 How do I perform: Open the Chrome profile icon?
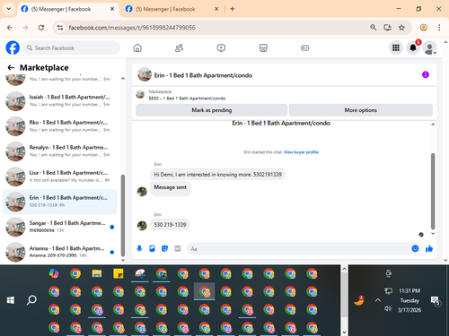(423, 28)
